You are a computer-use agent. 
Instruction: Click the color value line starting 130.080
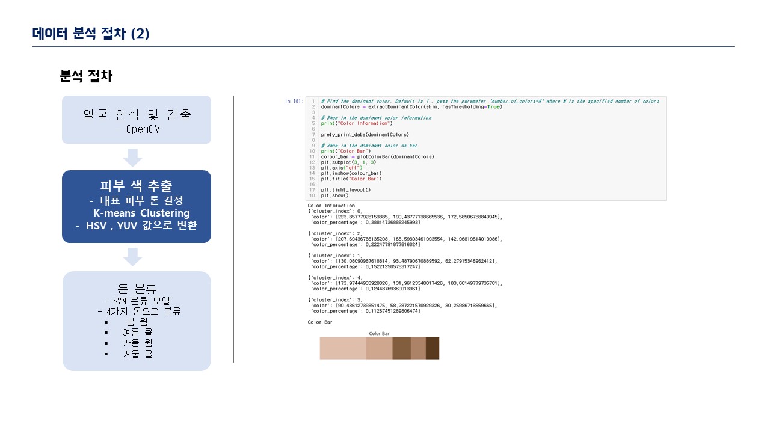(x=404, y=261)
